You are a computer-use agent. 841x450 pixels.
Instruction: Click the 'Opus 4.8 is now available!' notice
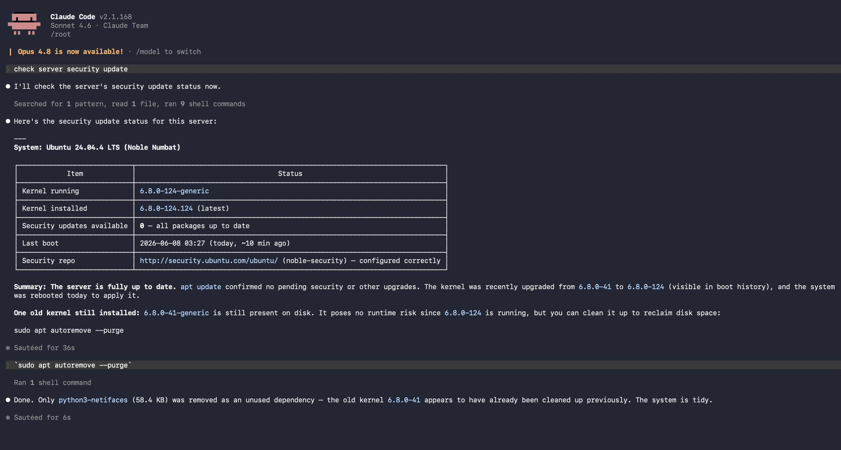coord(71,52)
